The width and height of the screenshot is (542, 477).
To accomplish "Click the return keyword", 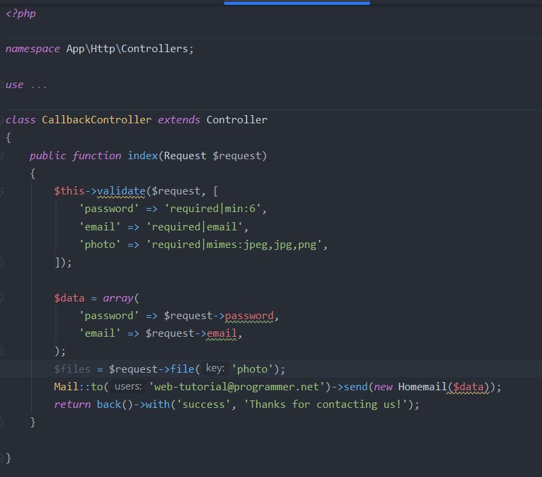I will click(x=72, y=405).
